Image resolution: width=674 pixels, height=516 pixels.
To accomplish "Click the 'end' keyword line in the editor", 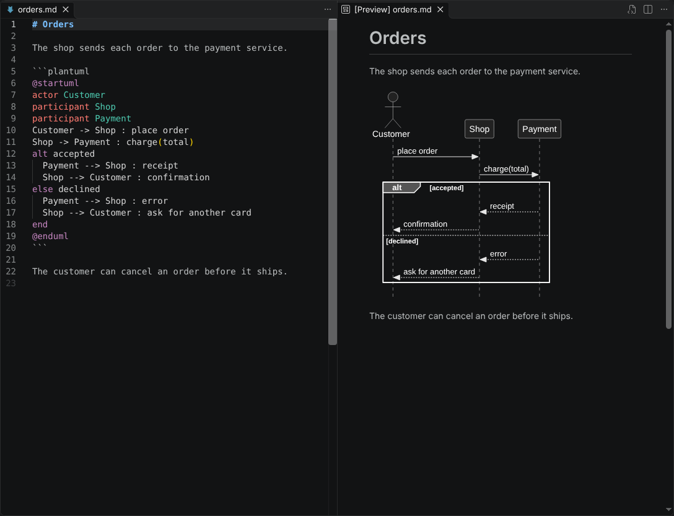I will pos(40,224).
